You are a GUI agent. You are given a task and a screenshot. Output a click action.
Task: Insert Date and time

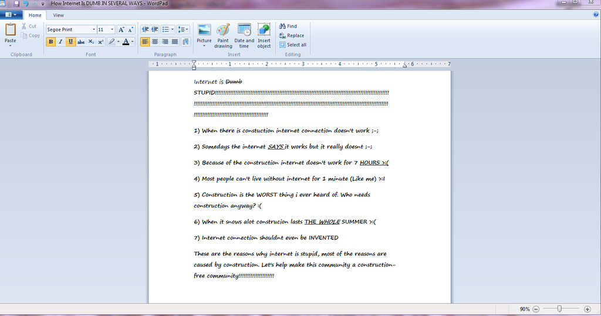point(244,36)
